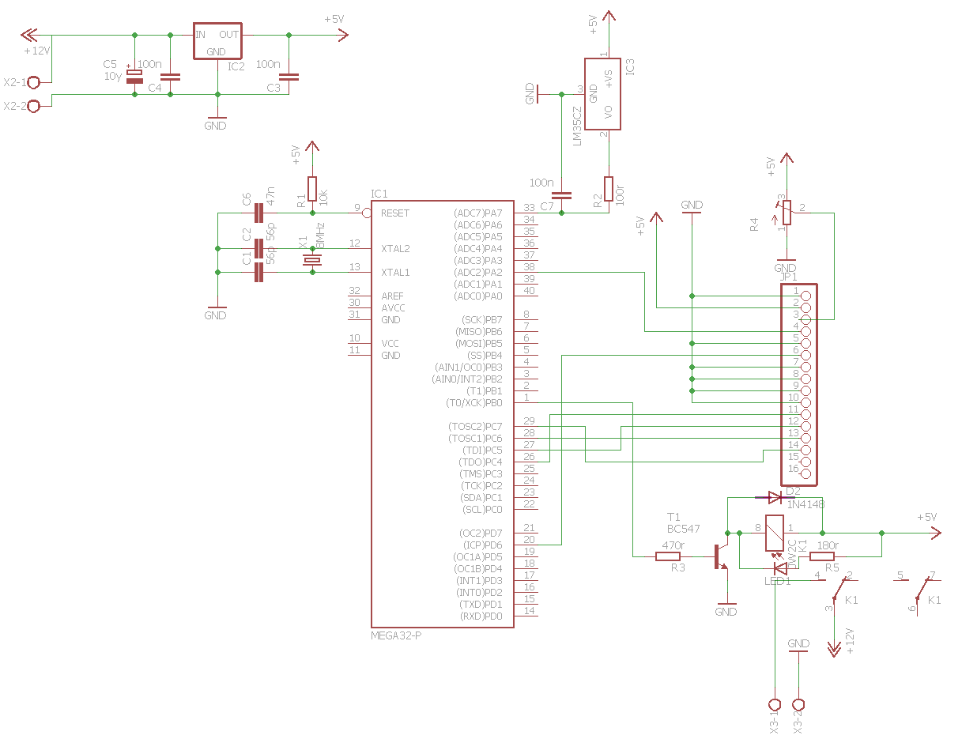Click capacitor C2 56p on XTAL2
The width and height of the screenshot is (962, 739).
(258, 248)
